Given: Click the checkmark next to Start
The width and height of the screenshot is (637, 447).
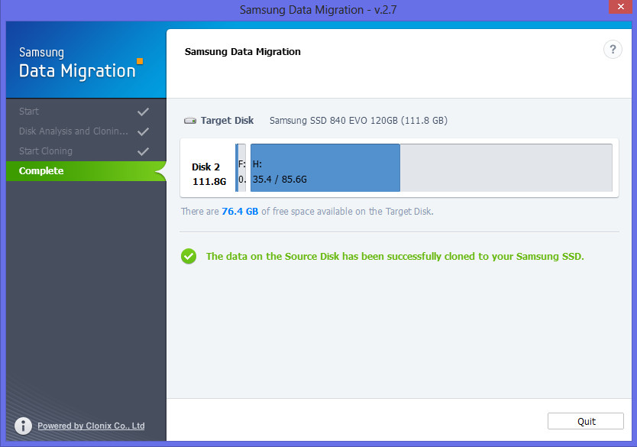Looking at the screenshot, I should point(143,111).
